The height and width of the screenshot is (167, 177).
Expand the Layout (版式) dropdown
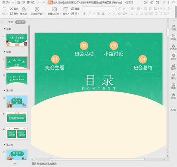tap(66, 14)
